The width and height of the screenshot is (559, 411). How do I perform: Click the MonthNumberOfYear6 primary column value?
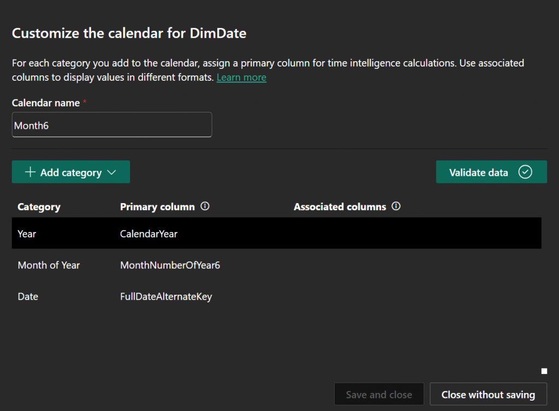[170, 265]
